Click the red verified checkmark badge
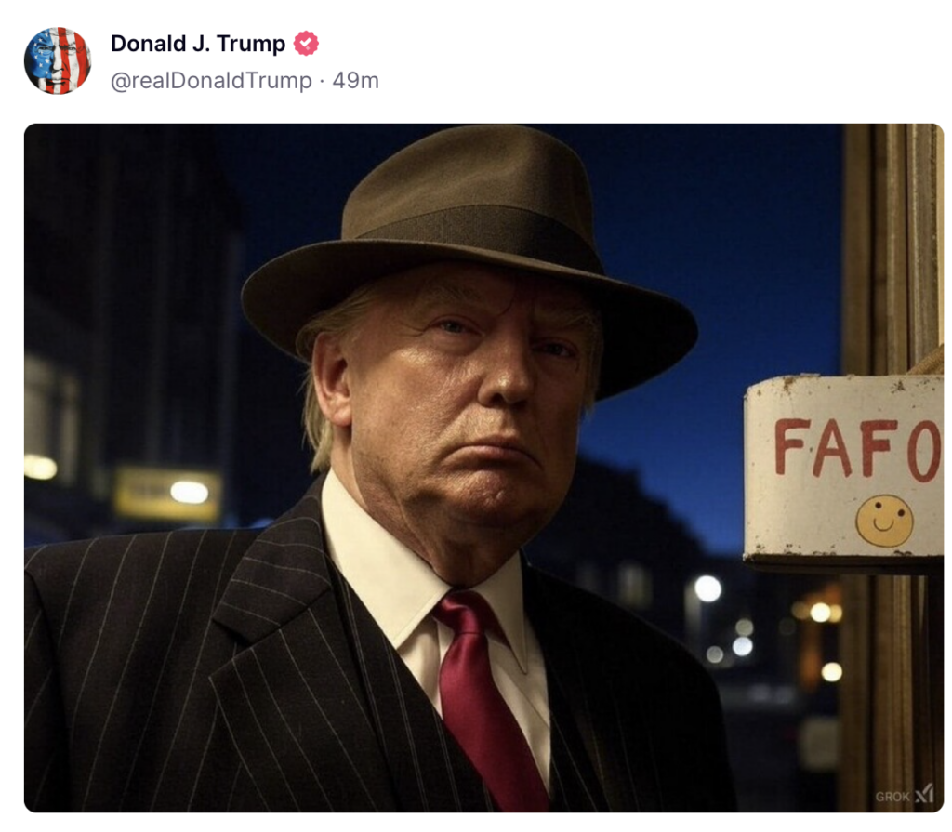The height and width of the screenshot is (832, 952). pyautogui.click(x=306, y=44)
